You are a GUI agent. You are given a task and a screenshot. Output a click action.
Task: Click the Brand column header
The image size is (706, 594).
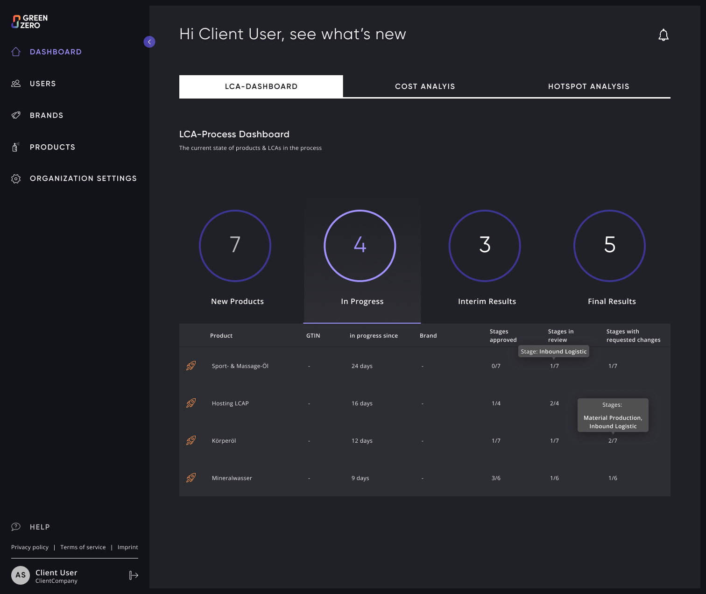(x=428, y=336)
